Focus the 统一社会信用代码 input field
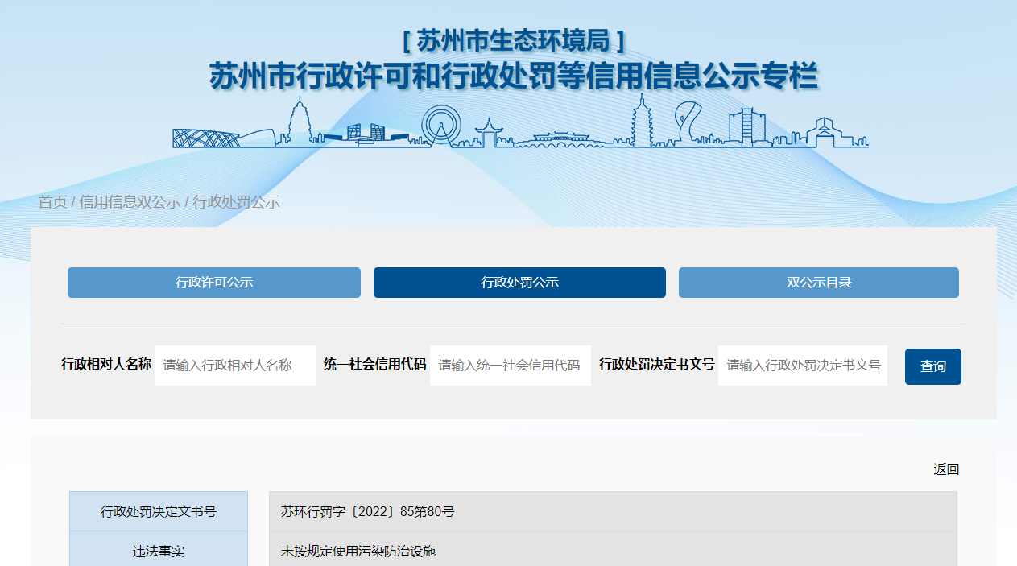The height and width of the screenshot is (566, 1017). [511, 366]
